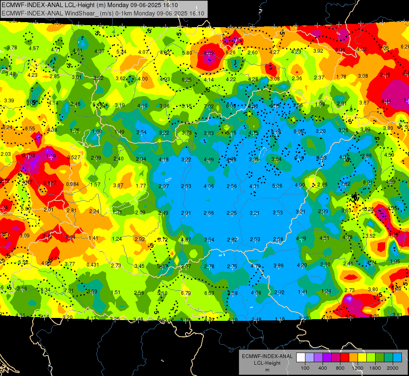
Task: Click the wind shear value 6.08
Action: coord(231,106)
